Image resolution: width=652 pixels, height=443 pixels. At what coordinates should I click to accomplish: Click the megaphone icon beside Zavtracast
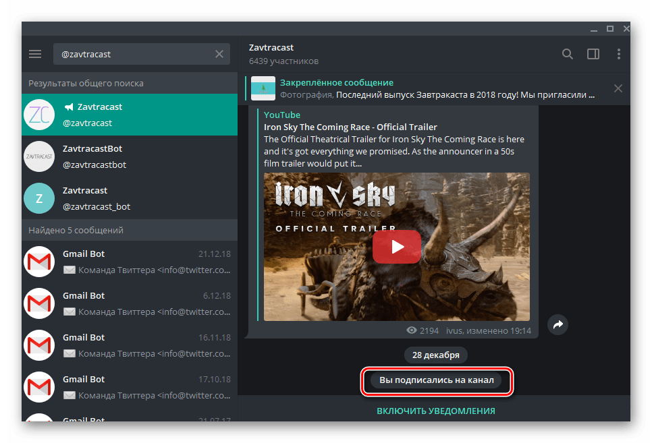click(69, 107)
